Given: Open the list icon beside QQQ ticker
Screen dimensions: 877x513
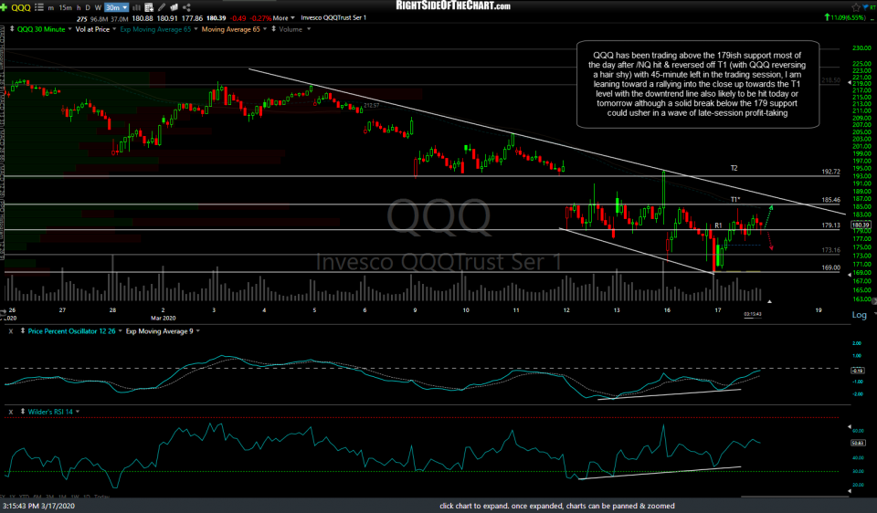Looking at the screenshot, I should [41, 5].
